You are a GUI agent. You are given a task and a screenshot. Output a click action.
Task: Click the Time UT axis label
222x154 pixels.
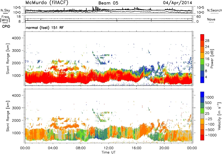click(x=109, y=152)
